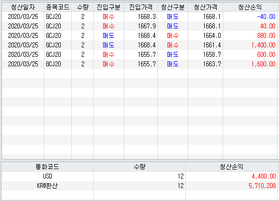The width and height of the screenshot is (279, 201).
Task: Select the KRW환산 summary row
Action: pyautogui.click(x=139, y=186)
